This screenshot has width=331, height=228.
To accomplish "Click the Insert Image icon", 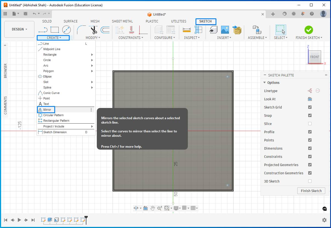I will coord(225,30).
